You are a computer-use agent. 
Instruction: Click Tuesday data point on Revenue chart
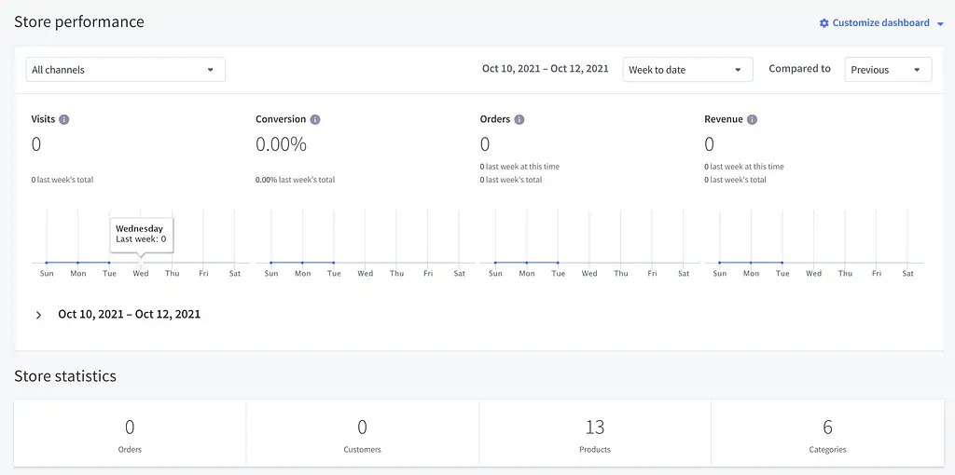click(782, 263)
